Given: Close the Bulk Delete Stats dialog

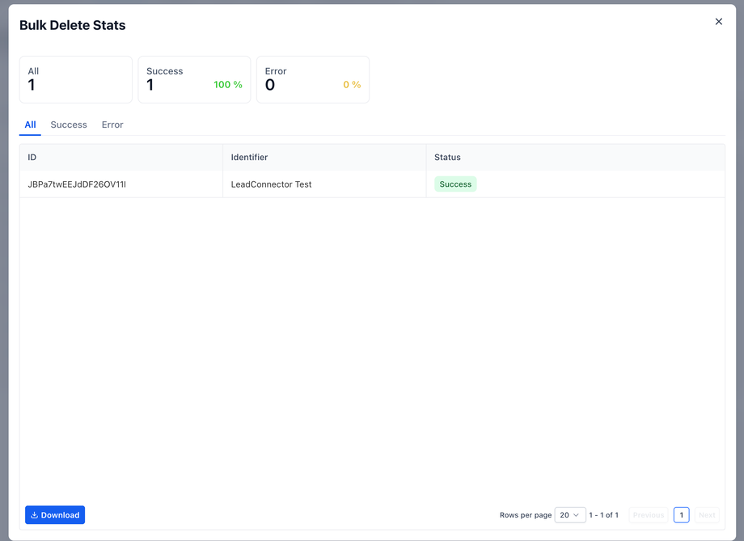Looking at the screenshot, I should click(718, 22).
